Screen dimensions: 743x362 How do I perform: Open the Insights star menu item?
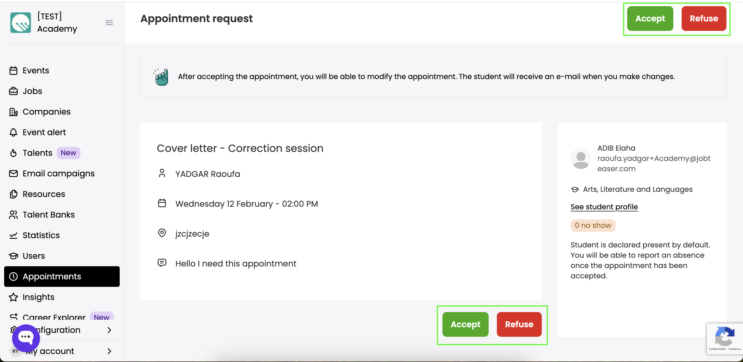click(x=38, y=297)
